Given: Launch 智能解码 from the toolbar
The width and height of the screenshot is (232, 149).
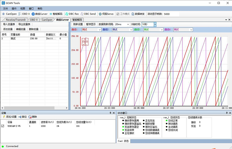Looking at the screenshot, I should [56, 14].
